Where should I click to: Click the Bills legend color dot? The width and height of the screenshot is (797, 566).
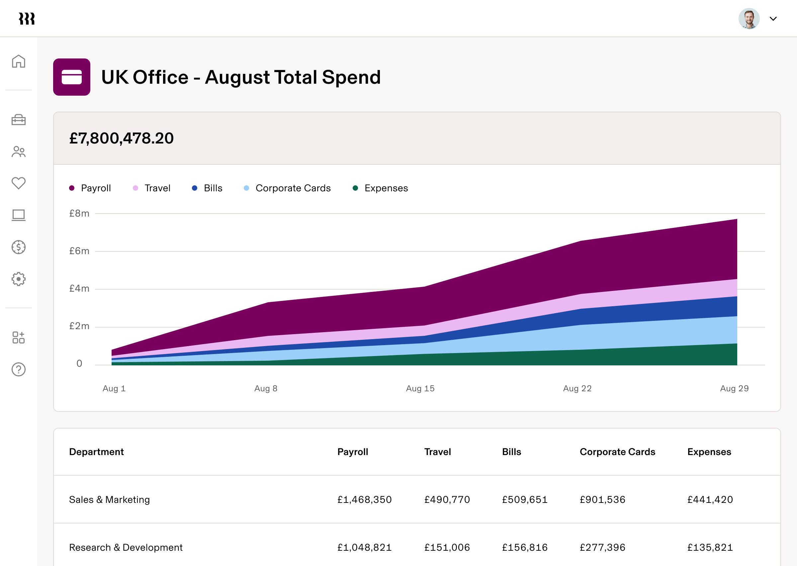point(194,188)
